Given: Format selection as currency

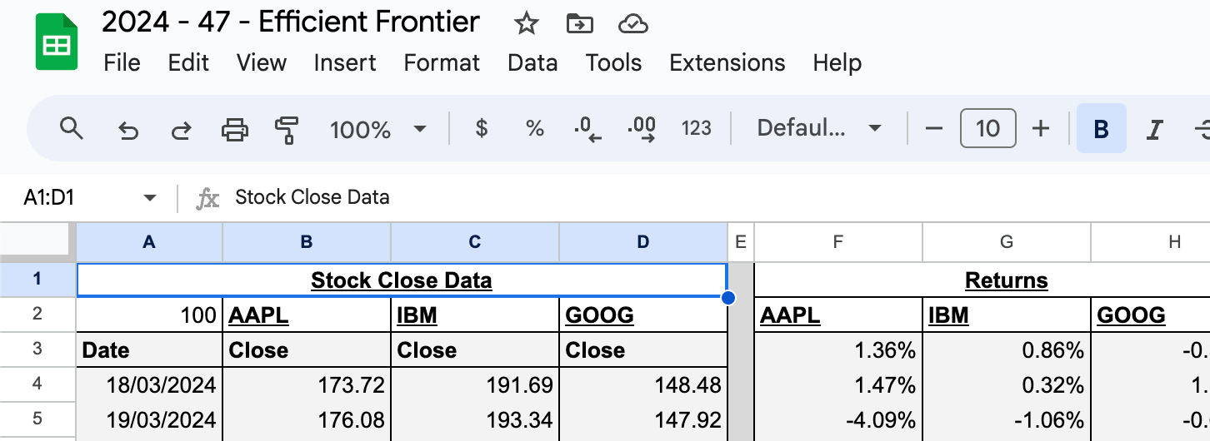Looking at the screenshot, I should click(481, 129).
